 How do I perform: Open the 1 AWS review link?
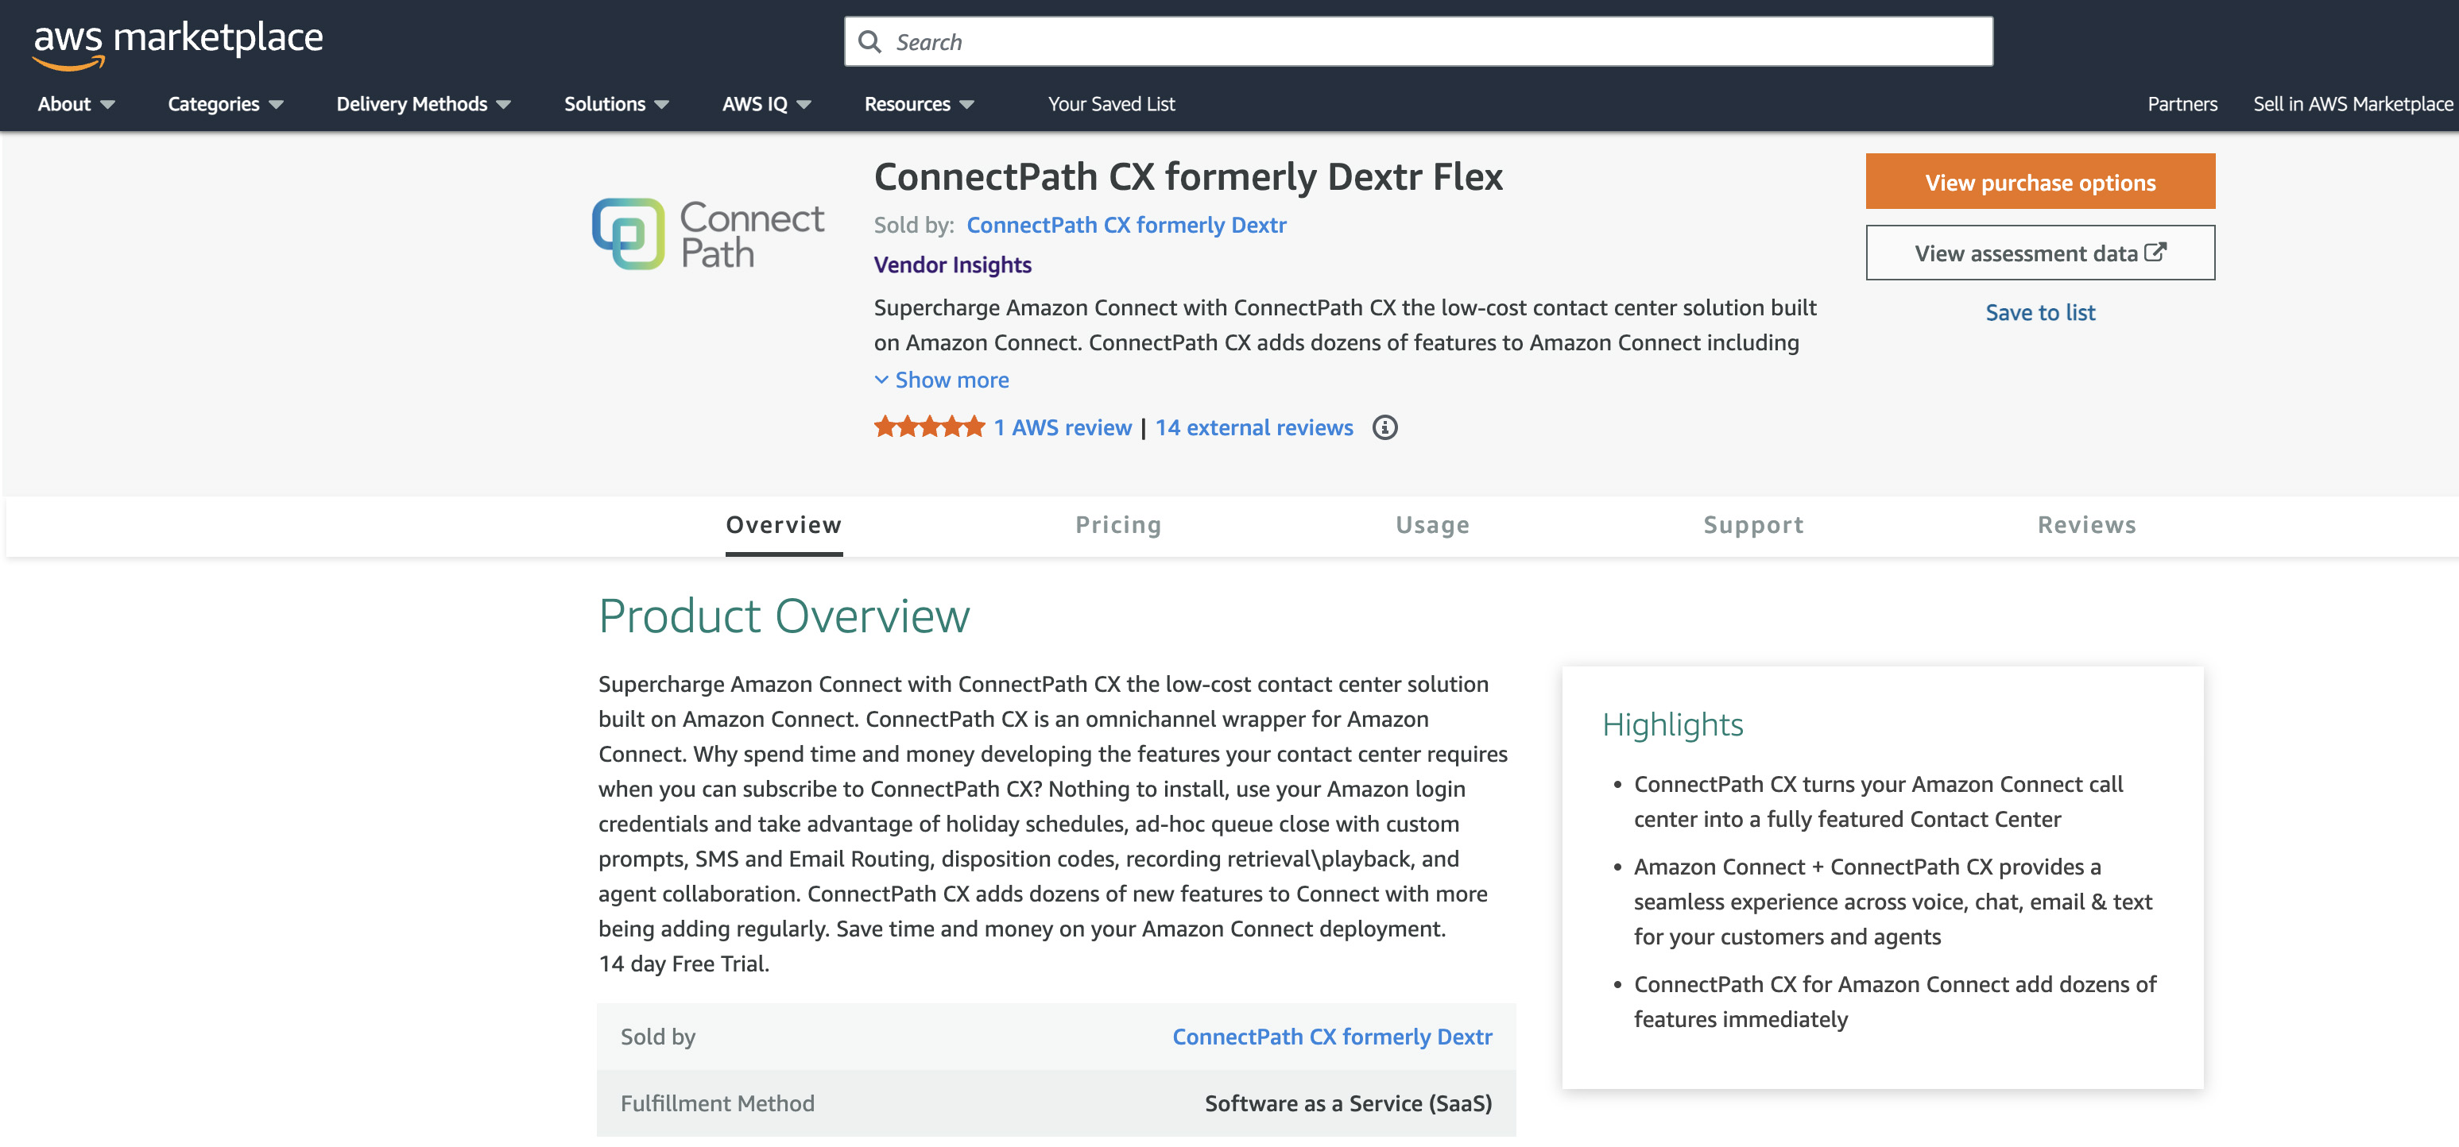(x=1063, y=427)
